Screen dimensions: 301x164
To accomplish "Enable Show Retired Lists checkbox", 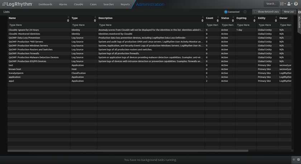I will (x=255, y=12).
